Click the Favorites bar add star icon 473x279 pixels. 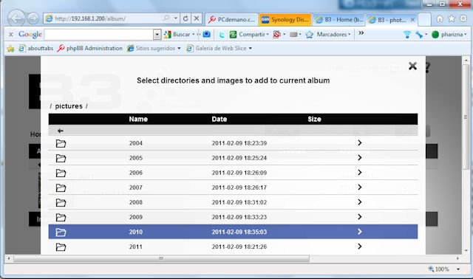pos(10,49)
